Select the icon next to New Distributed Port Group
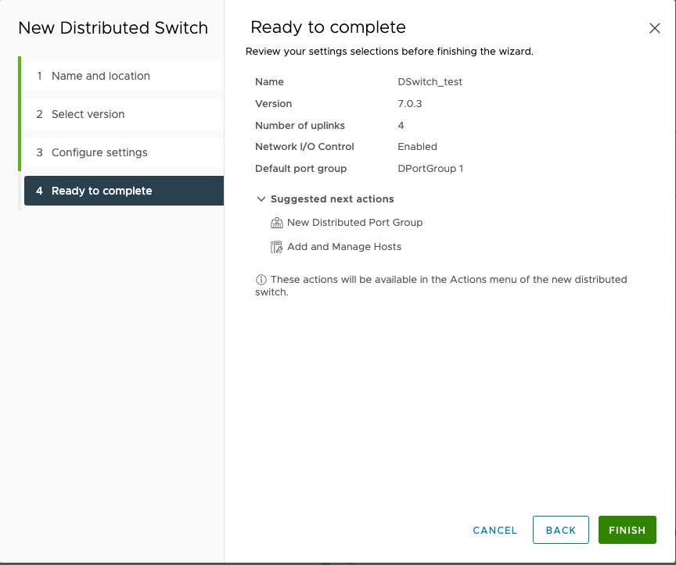This screenshot has width=676, height=565. click(276, 222)
